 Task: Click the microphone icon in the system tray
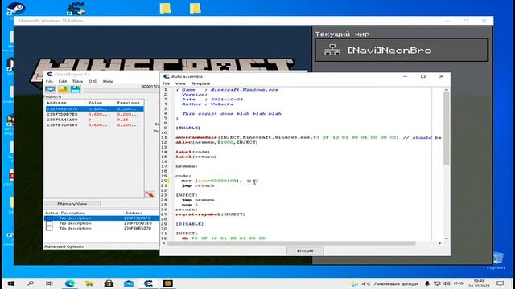tap(427, 283)
